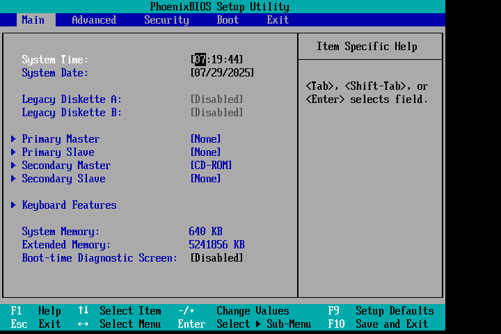
Task: Click the F9 Setup Defaults hint
Action: (x=381, y=310)
